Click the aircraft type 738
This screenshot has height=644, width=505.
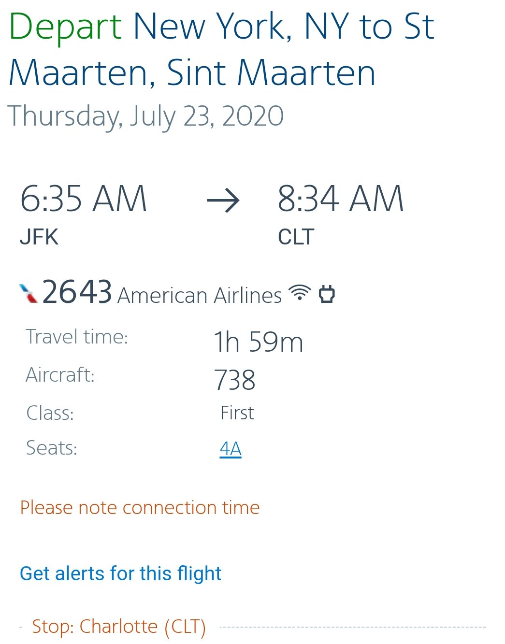234,380
